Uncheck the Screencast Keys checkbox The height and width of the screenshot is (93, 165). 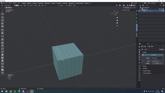tap(122, 10)
